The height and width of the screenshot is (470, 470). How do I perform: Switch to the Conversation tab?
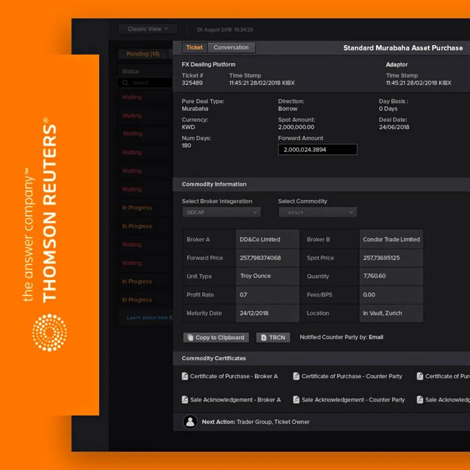click(231, 47)
